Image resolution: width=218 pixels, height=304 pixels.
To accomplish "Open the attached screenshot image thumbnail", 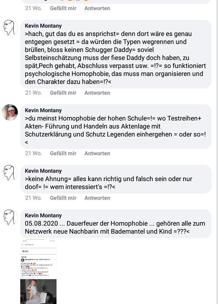I will pos(38,272).
